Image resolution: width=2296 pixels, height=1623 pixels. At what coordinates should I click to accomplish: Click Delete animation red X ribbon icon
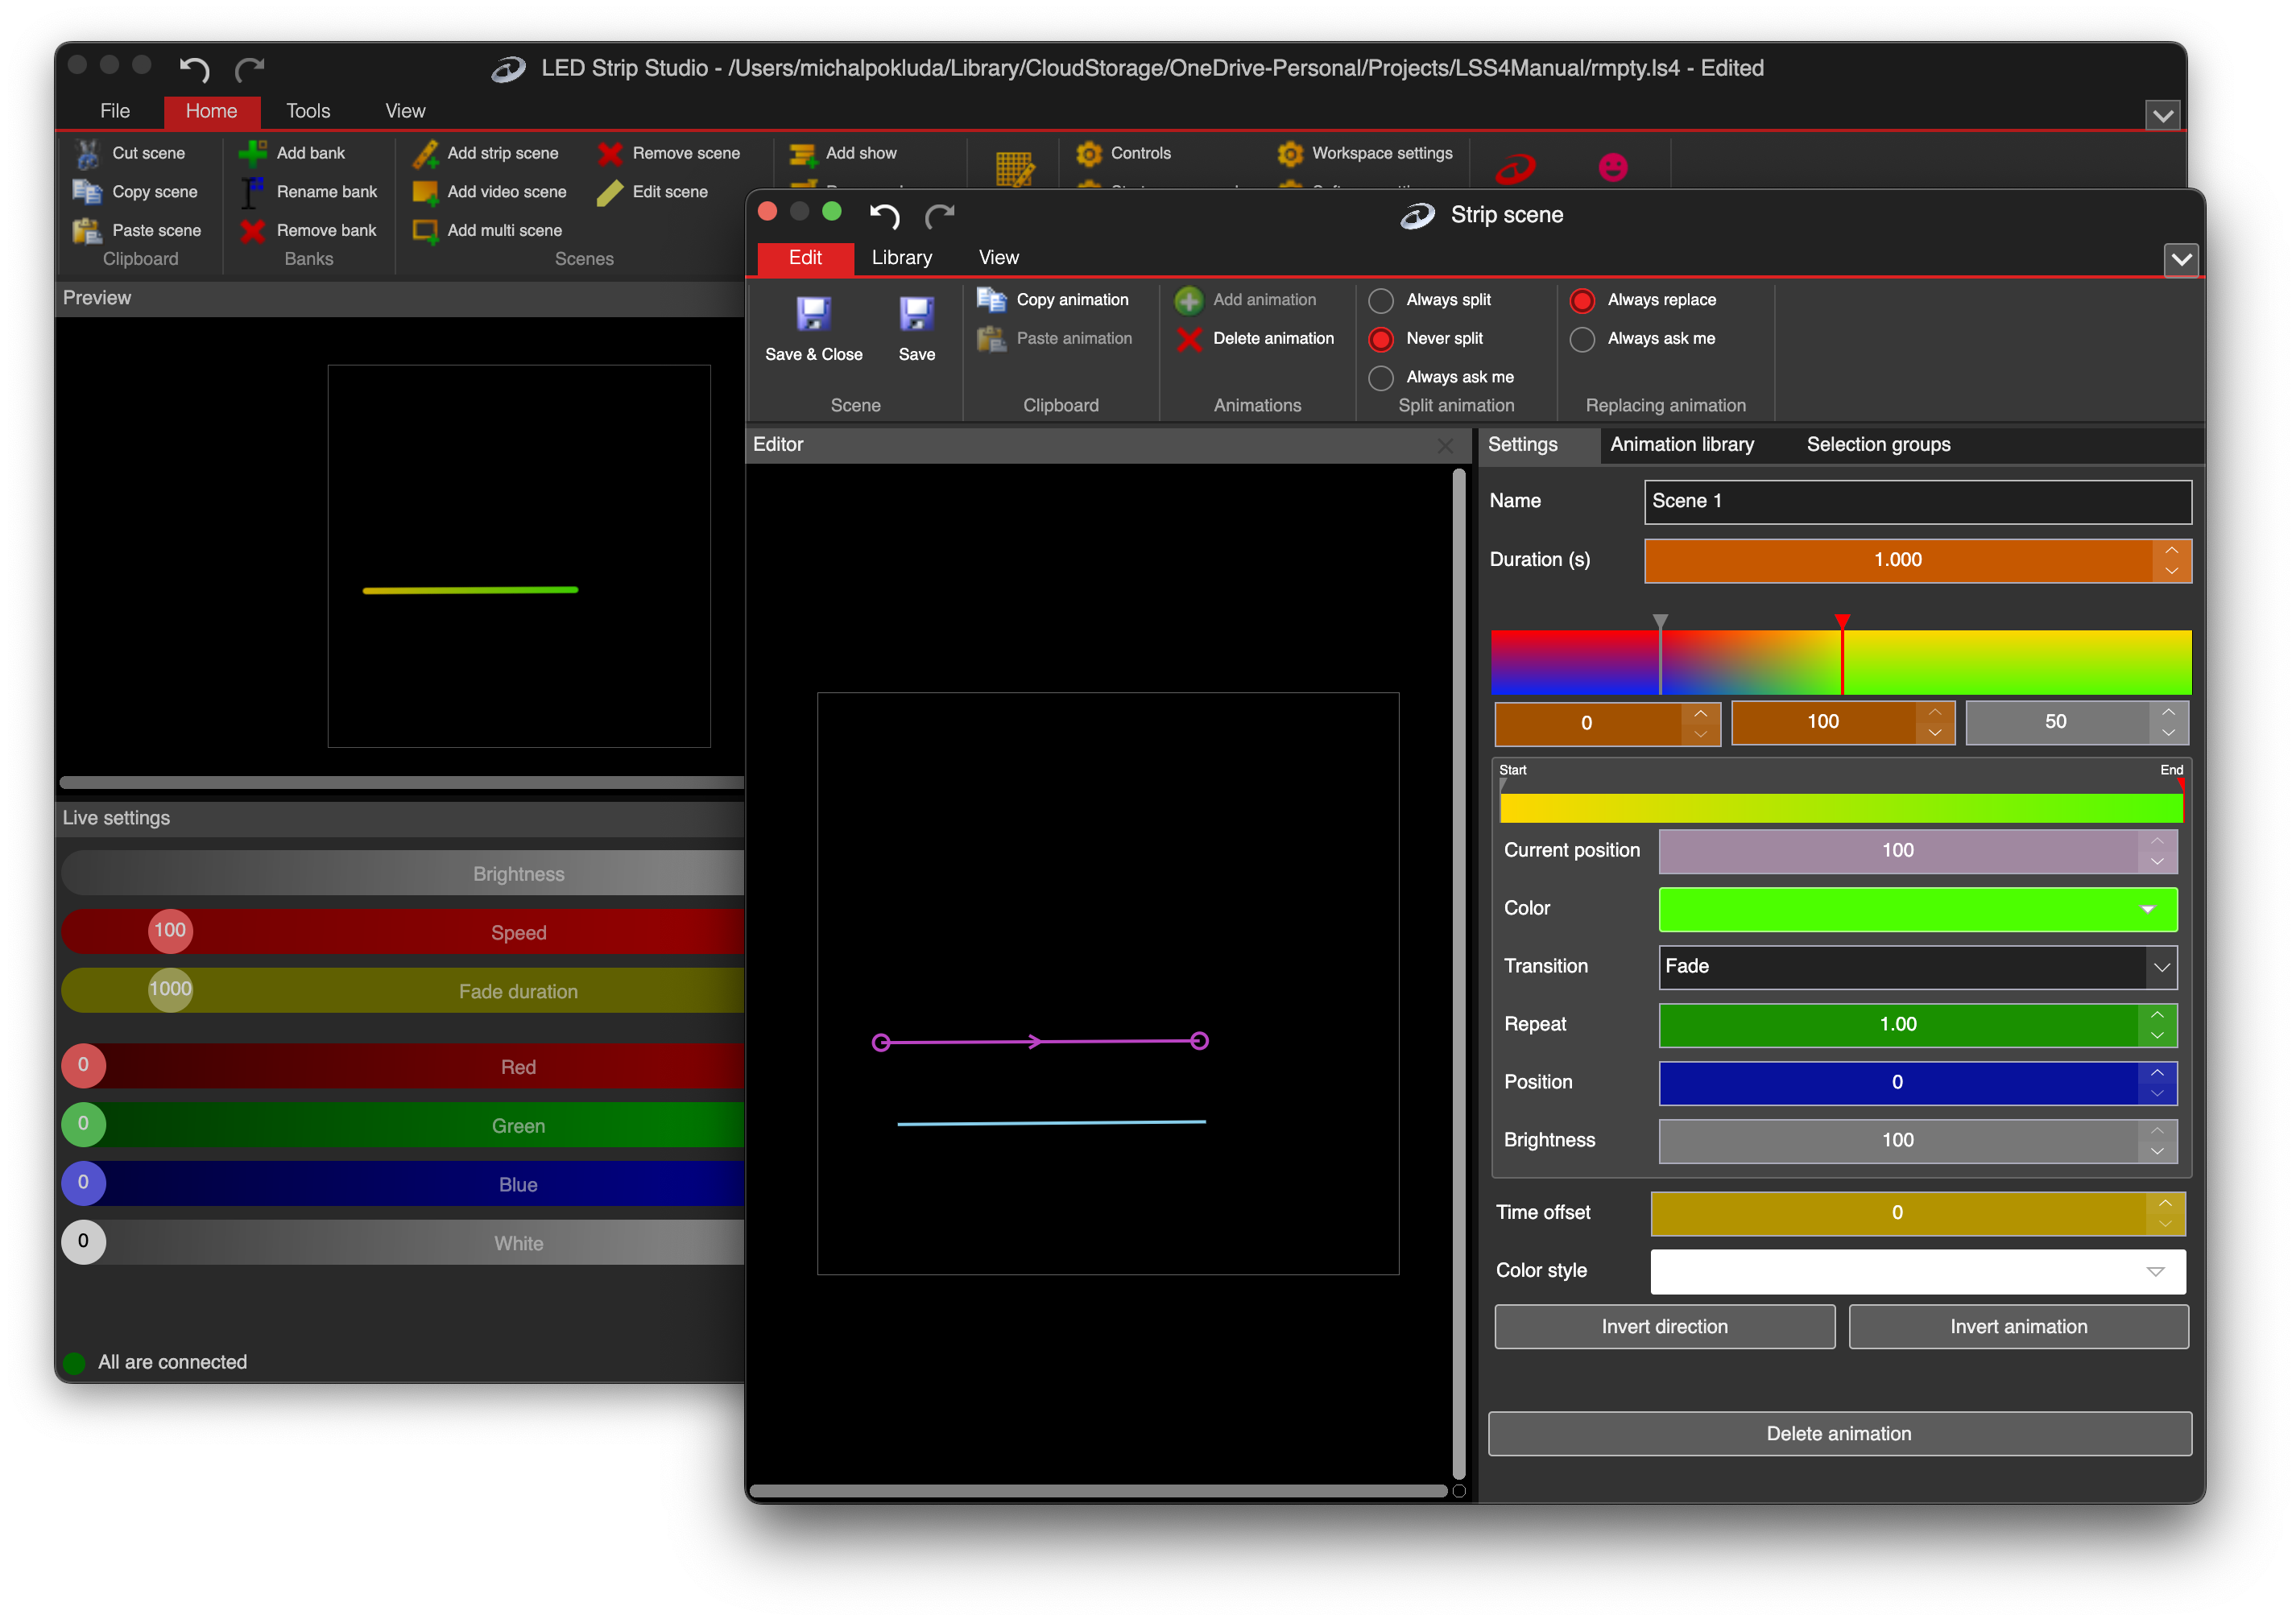[1189, 339]
